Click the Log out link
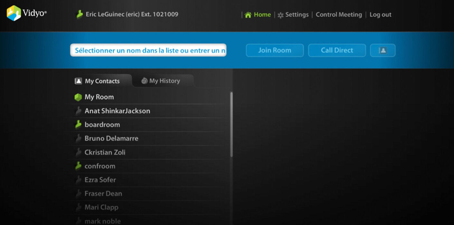Image resolution: width=454 pixels, height=225 pixels. [380, 15]
